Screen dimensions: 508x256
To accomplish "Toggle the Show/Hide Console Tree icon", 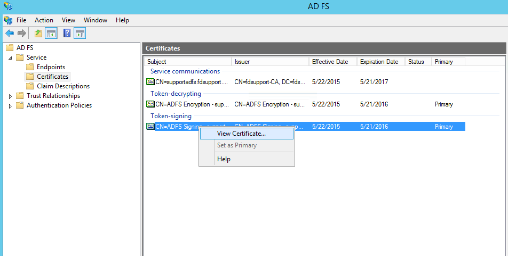I will pyautogui.click(x=51, y=34).
